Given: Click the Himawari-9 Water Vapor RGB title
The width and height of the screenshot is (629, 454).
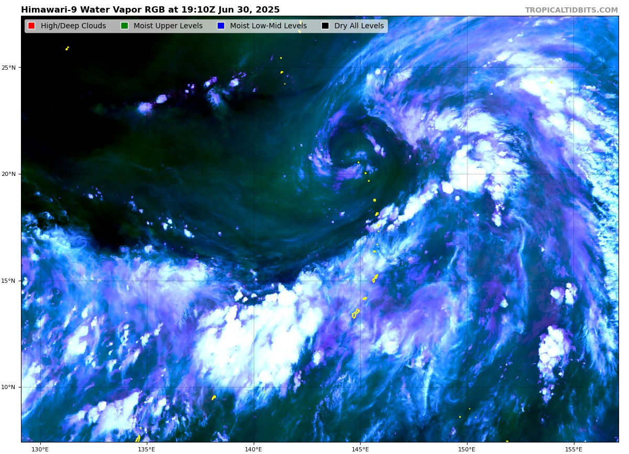Looking at the screenshot, I should [150, 10].
